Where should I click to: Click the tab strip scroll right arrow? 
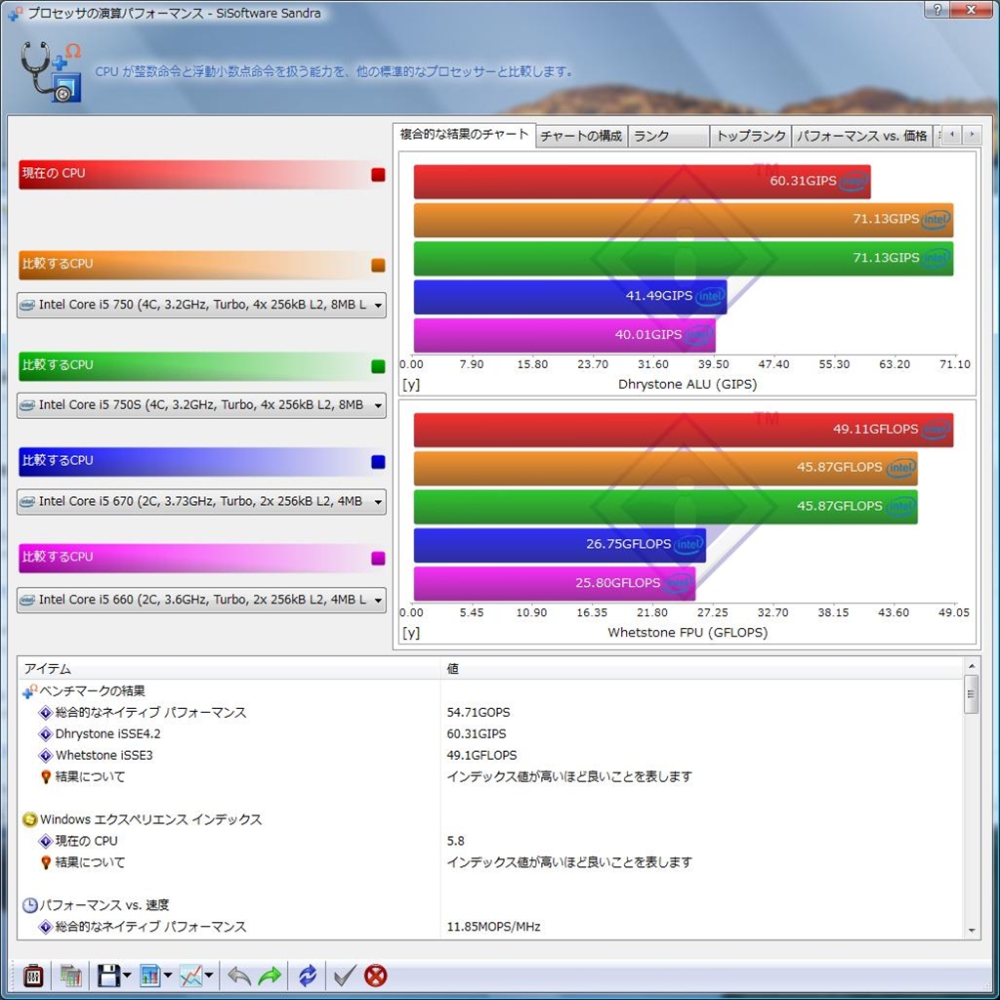(972, 135)
